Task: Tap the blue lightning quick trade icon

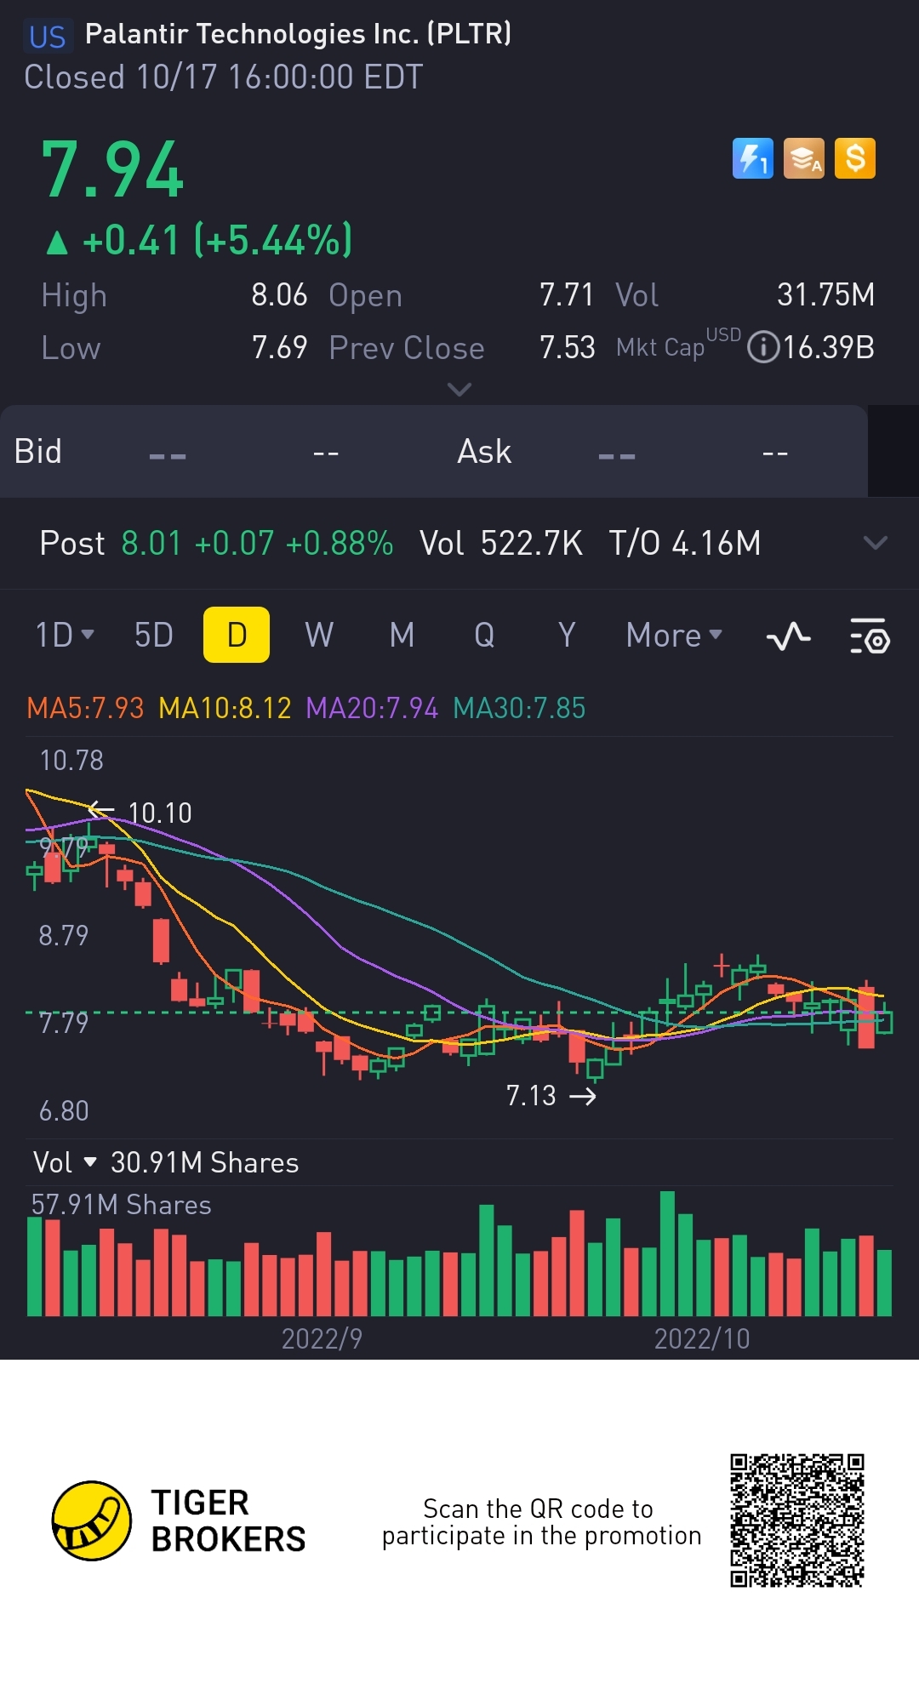Action: (x=753, y=158)
